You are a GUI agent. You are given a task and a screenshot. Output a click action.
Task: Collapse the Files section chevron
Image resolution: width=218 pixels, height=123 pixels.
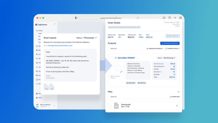click(x=178, y=92)
